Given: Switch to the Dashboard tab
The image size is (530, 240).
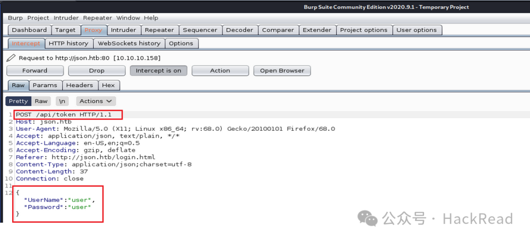Looking at the screenshot, I should click(29, 30).
